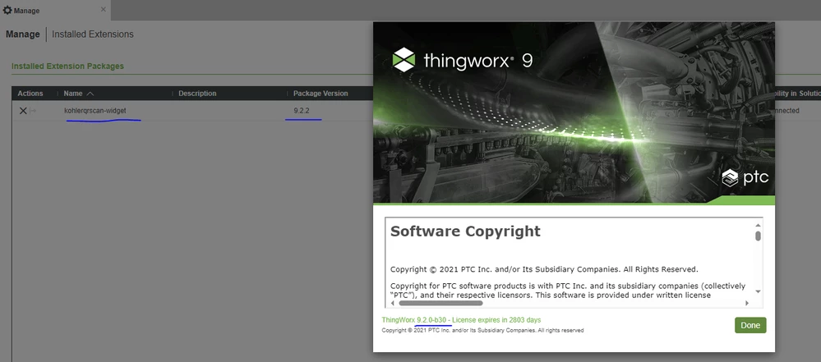The height and width of the screenshot is (362, 821).
Task: Click export arrow icon for kohlerqrscan-widget
Action: [33, 111]
